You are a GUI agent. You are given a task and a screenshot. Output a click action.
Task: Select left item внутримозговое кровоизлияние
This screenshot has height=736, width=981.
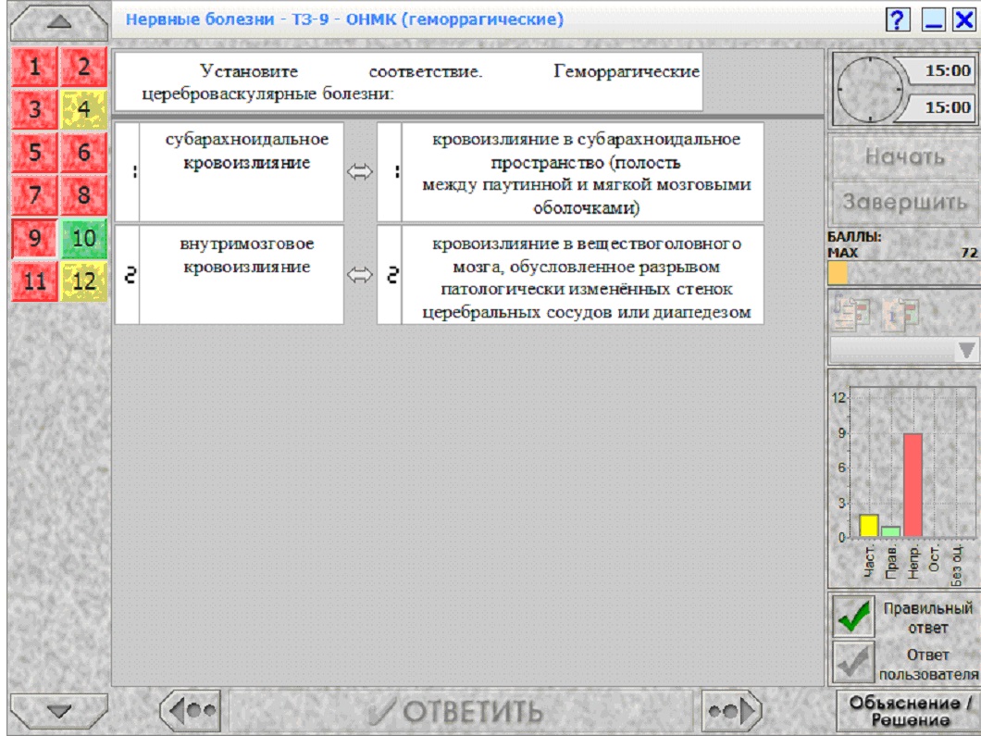point(242,275)
